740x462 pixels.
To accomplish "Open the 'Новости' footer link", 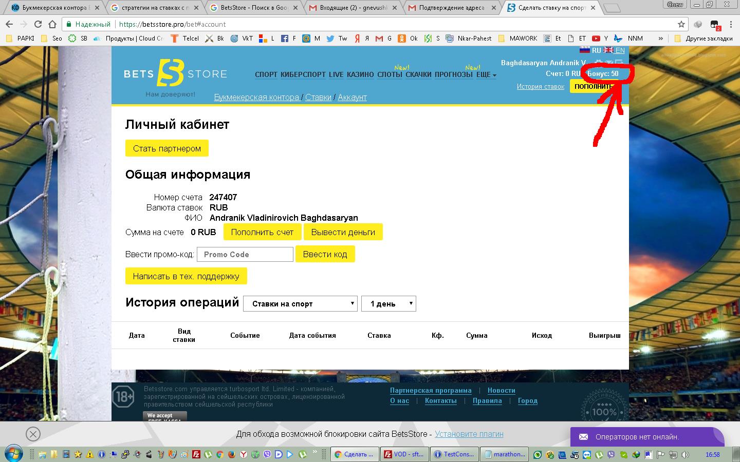I will [x=502, y=391].
